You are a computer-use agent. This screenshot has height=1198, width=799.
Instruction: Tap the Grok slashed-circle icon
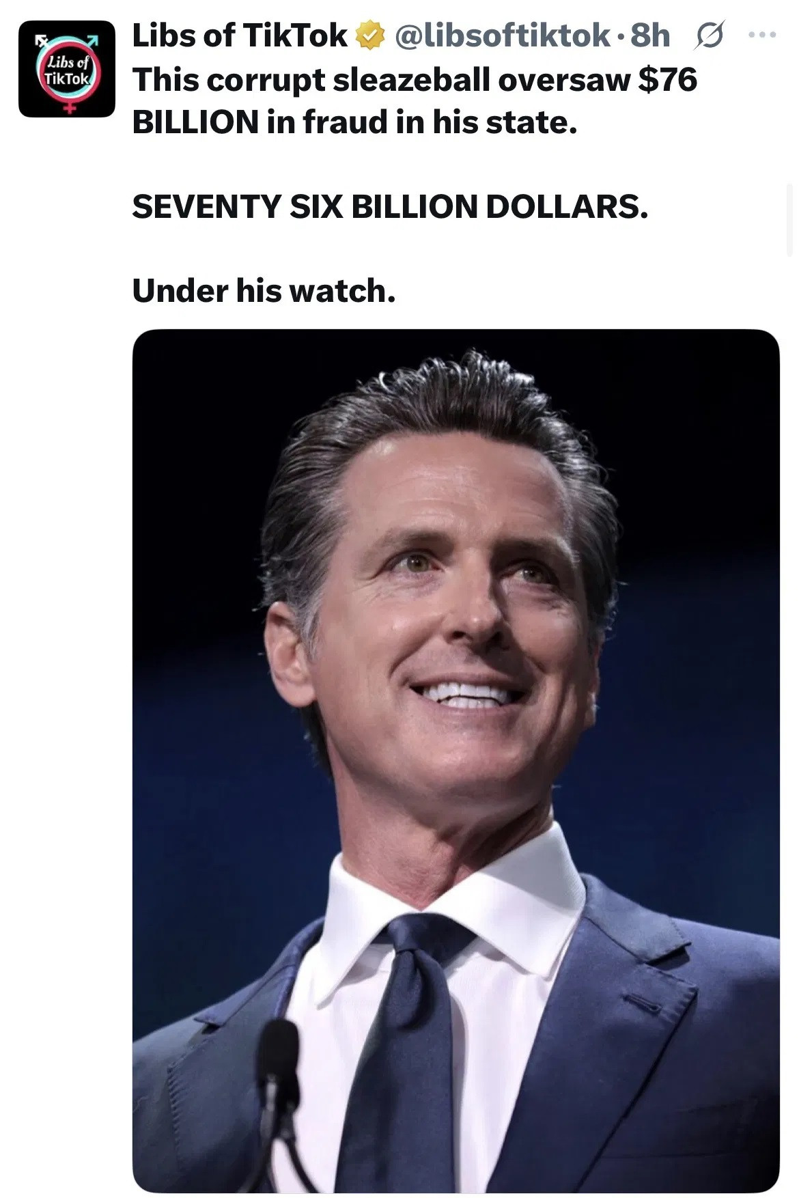(x=709, y=36)
